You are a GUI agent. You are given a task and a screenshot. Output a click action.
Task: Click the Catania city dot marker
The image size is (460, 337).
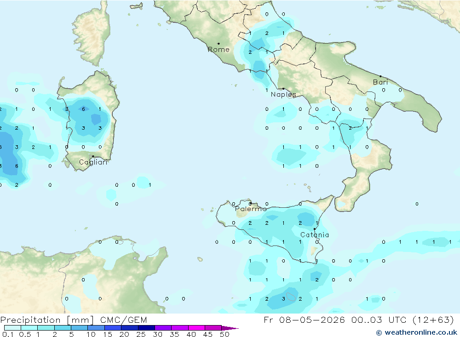pyautogui.click(x=315, y=229)
